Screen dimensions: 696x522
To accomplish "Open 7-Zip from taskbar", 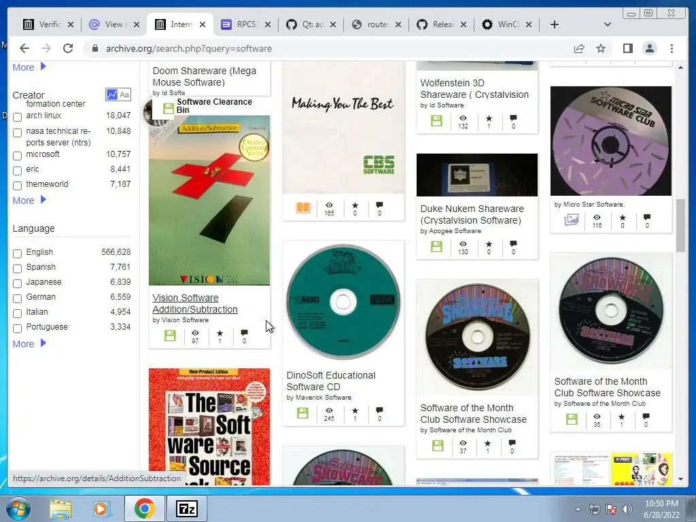I will (186, 508).
